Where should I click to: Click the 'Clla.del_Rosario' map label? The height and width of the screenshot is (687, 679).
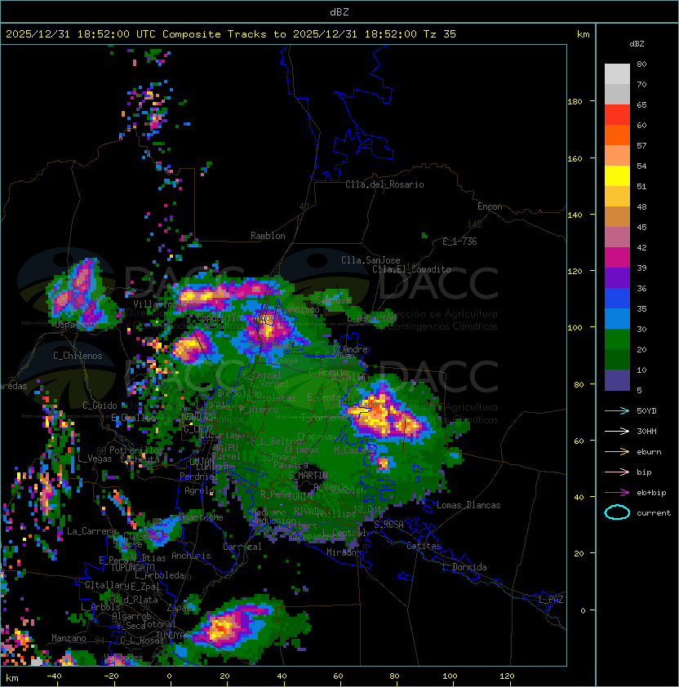[x=384, y=184]
